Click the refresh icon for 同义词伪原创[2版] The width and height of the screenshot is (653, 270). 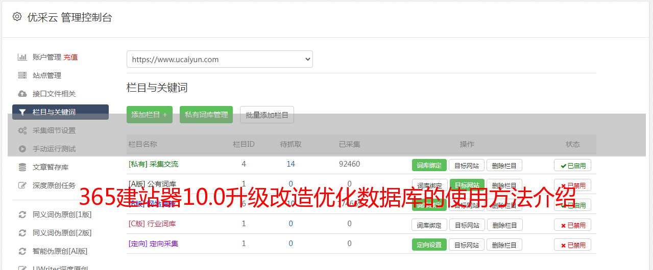coord(22,233)
